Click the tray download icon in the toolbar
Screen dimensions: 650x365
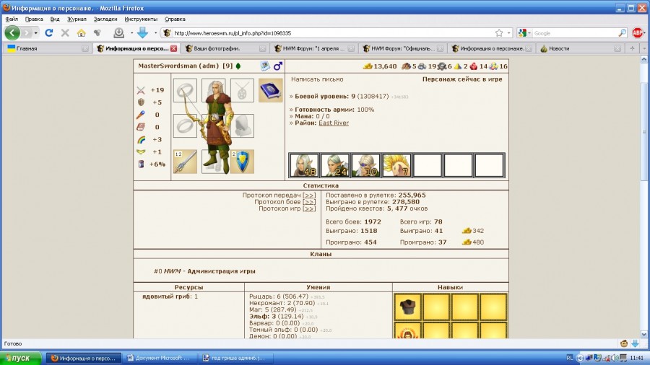tap(119, 32)
